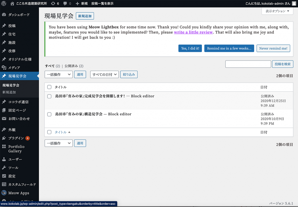Click the Meow Apps cat icon

(4, 193)
